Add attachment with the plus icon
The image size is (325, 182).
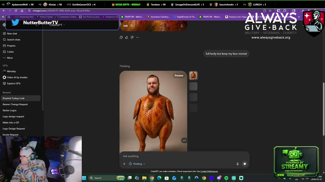coord(124,164)
